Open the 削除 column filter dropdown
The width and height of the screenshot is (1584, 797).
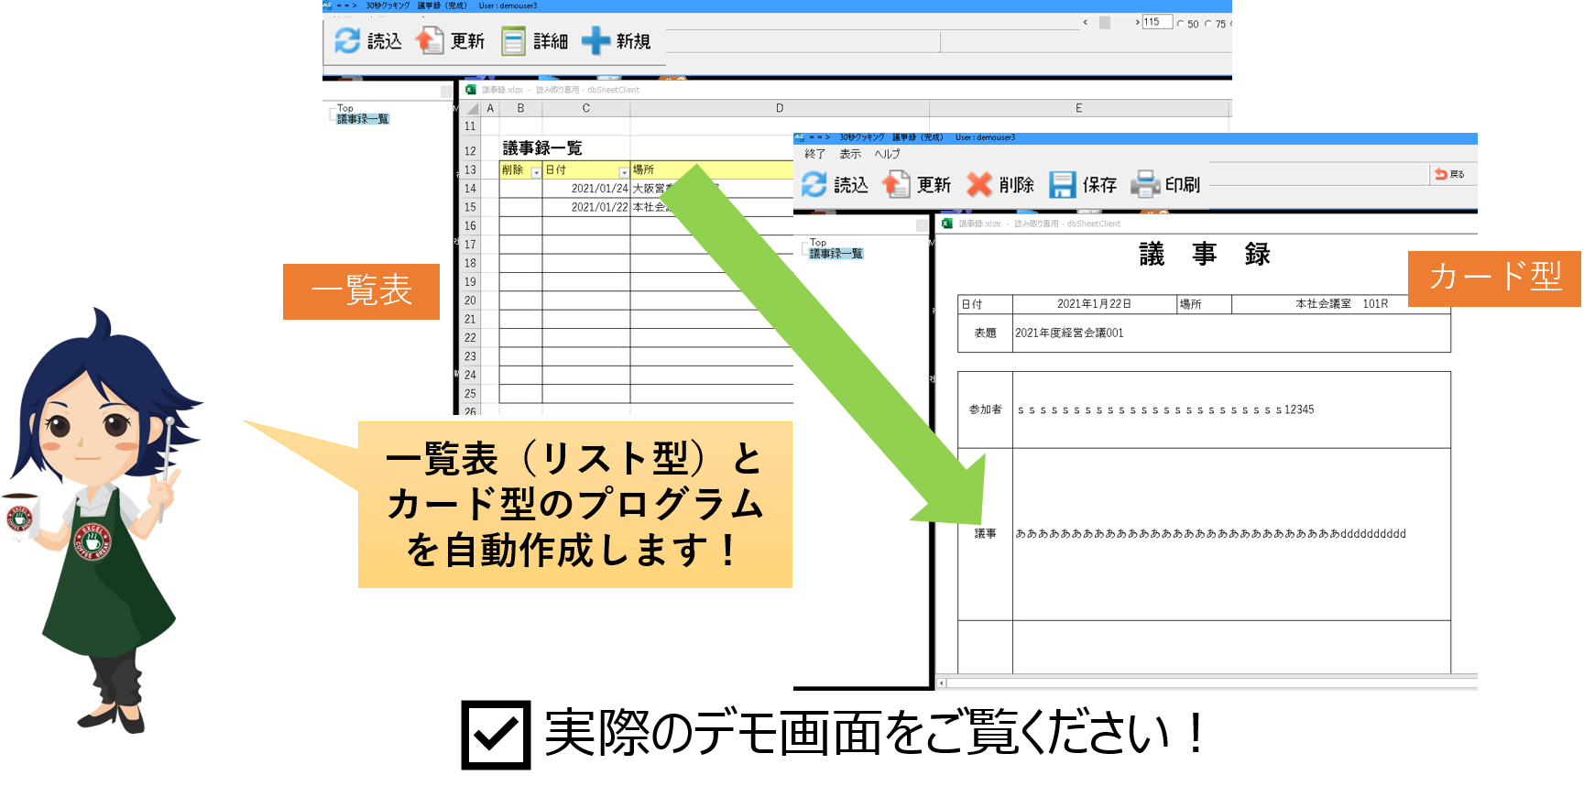[536, 172]
